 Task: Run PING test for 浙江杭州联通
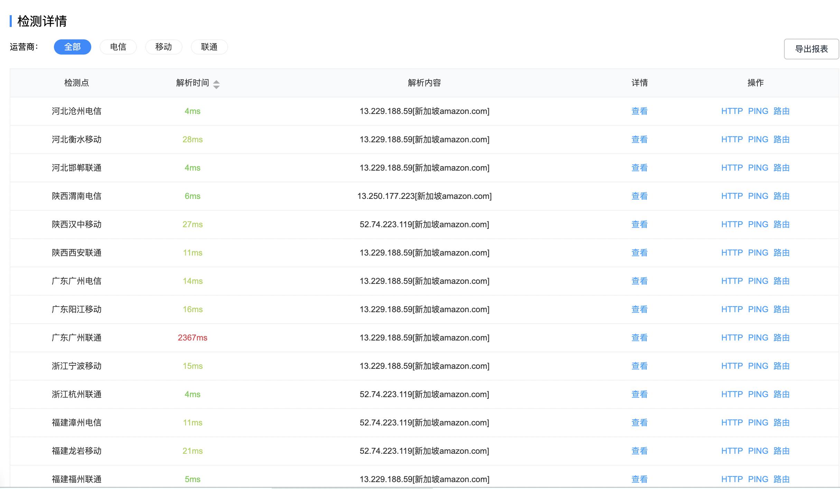[758, 394]
